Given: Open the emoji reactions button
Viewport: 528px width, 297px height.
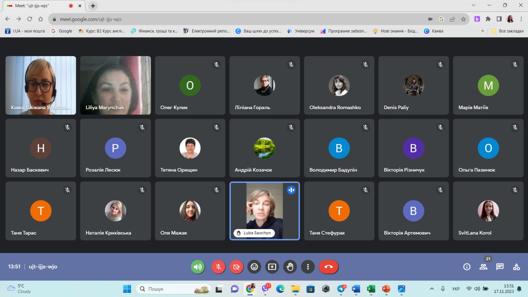Looking at the screenshot, I should (x=254, y=267).
